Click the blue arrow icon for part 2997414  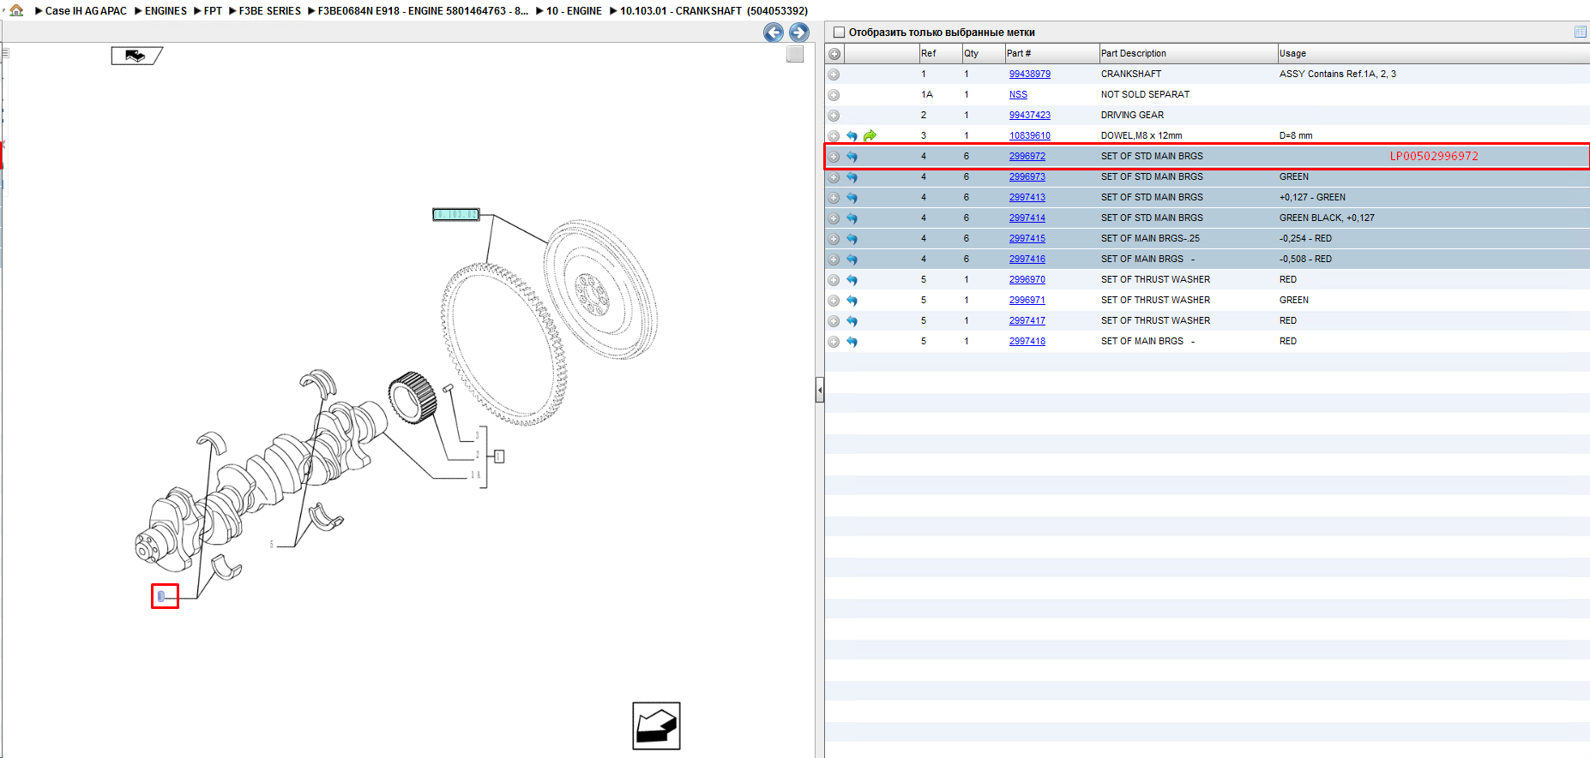(852, 218)
